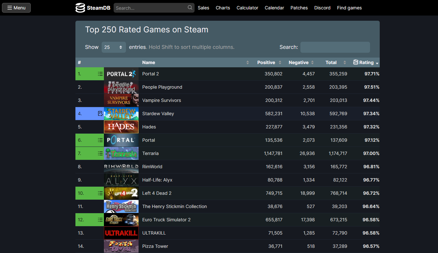Image resolution: width=438 pixels, height=253 pixels.
Task: Open the Terraria game link
Action: click(x=151, y=153)
